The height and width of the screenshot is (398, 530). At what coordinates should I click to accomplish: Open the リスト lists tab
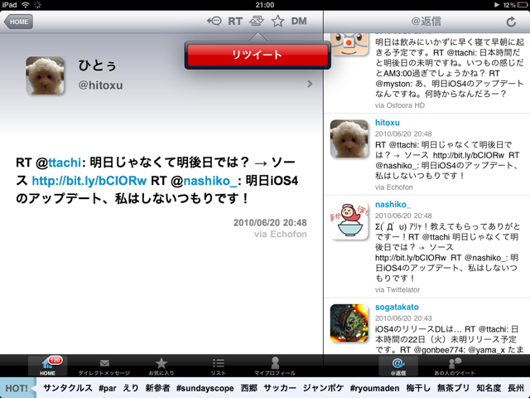click(219, 366)
